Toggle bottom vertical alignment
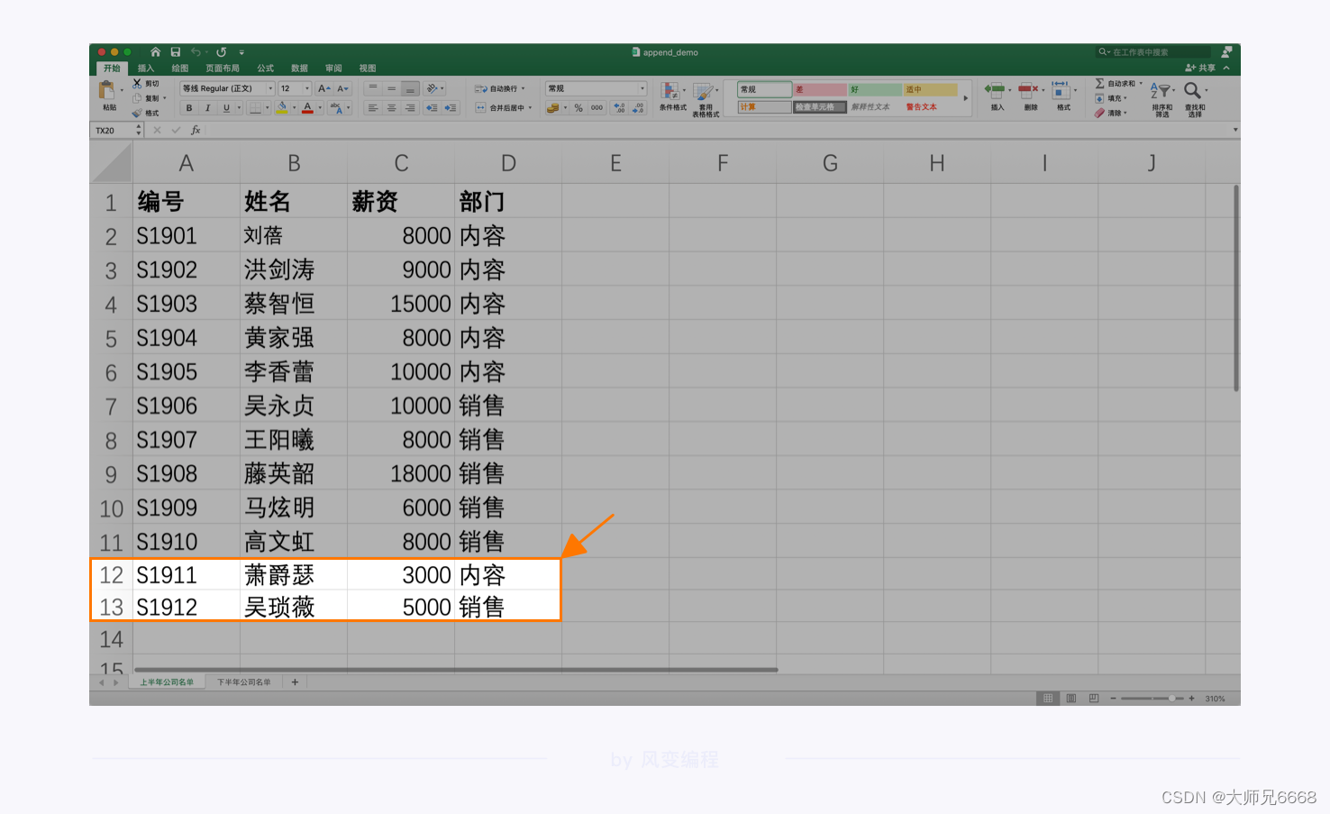Viewport: 1330px width, 814px height. (410, 88)
